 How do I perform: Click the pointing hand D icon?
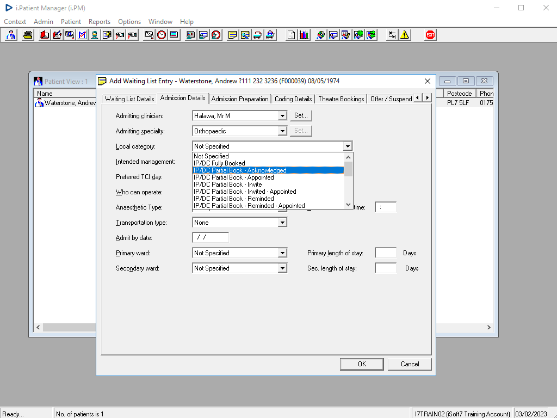pyautogui.click(x=120, y=35)
